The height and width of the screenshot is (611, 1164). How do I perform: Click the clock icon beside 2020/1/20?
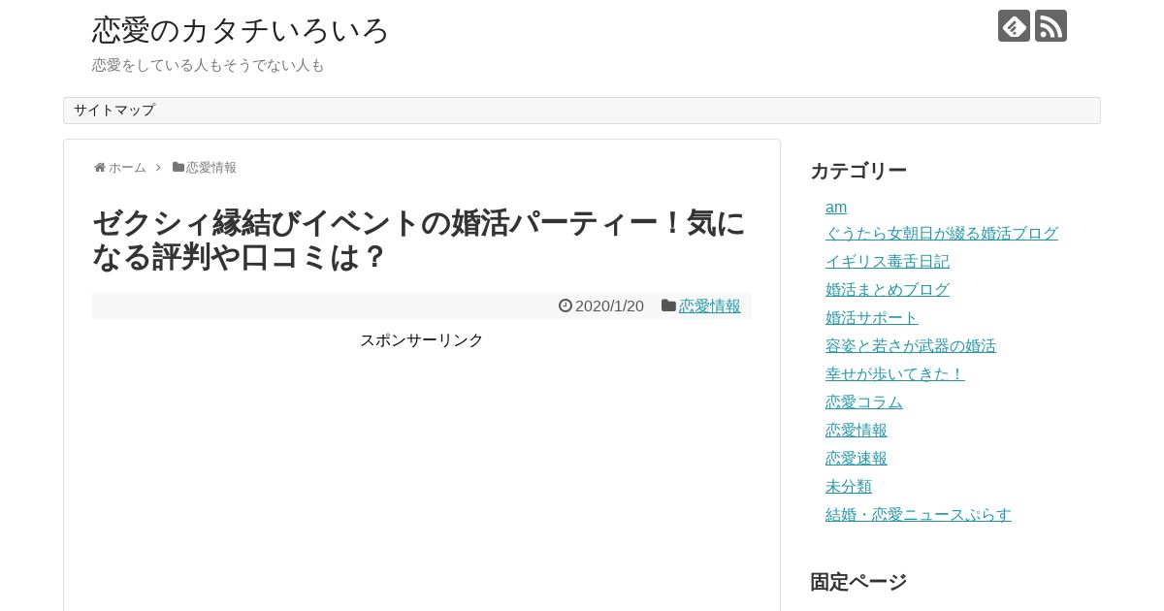(566, 305)
